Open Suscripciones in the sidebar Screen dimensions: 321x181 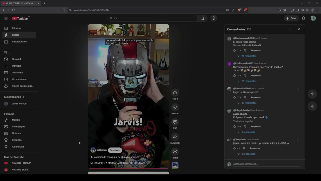(19, 41)
